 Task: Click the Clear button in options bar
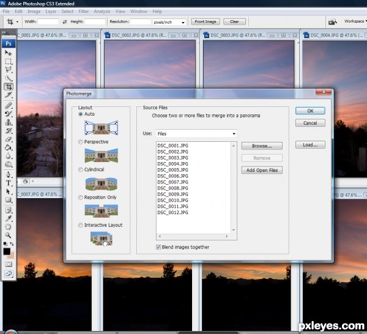(234, 21)
